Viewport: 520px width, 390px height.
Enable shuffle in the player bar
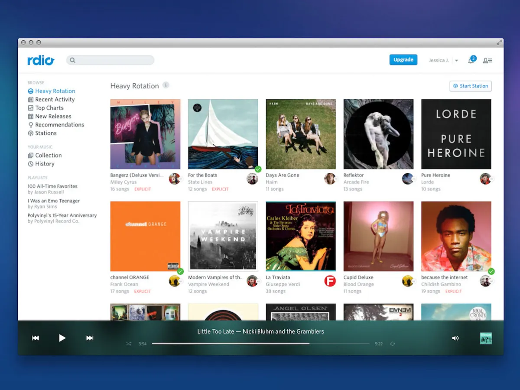click(128, 343)
